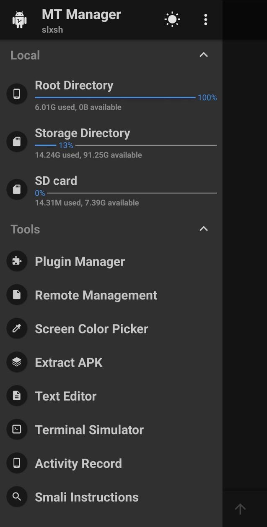Open Activity Record
This screenshot has width=267, height=527.
click(78, 463)
